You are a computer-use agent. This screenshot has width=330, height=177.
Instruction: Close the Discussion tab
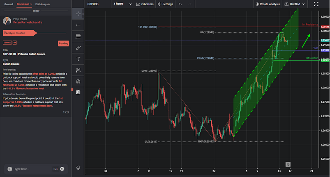[x=31, y=4]
